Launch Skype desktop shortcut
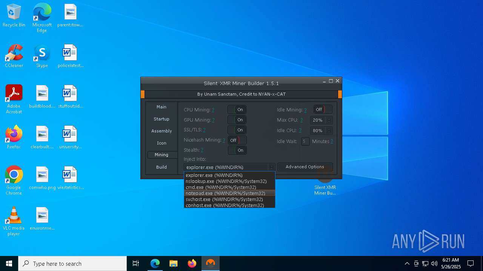Screen dimensions: 483x271 (x=42, y=56)
